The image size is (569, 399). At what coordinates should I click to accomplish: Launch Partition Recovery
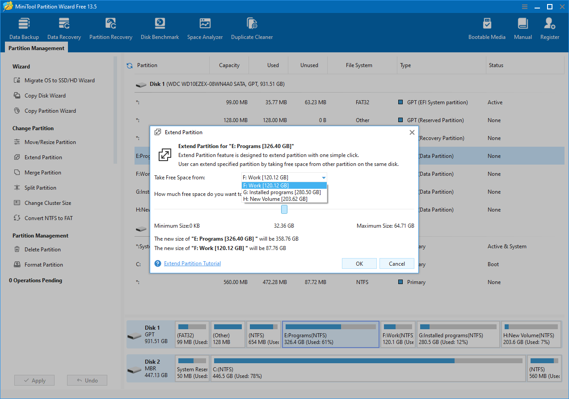coord(111,29)
